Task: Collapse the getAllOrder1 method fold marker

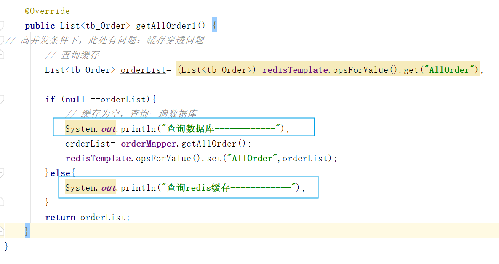Action: coord(2,26)
